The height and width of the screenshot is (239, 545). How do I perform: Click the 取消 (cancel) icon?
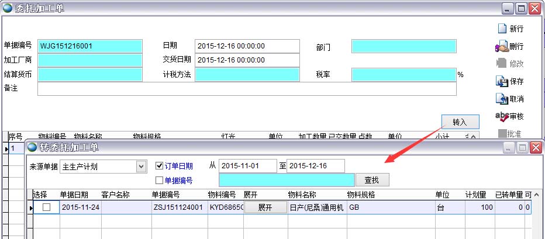tap(501, 99)
